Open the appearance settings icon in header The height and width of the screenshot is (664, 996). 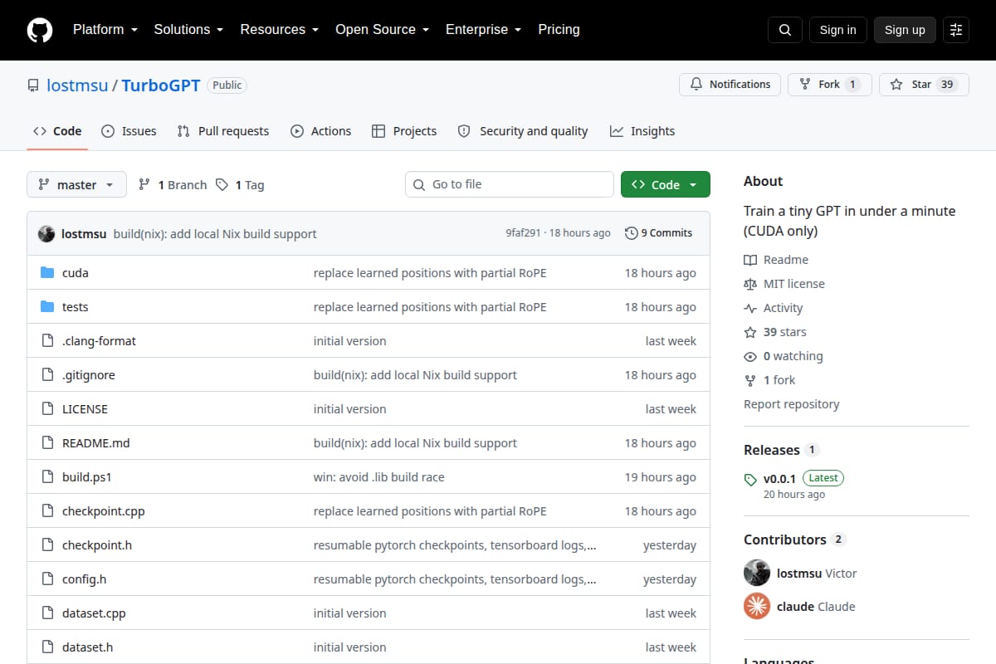point(956,30)
